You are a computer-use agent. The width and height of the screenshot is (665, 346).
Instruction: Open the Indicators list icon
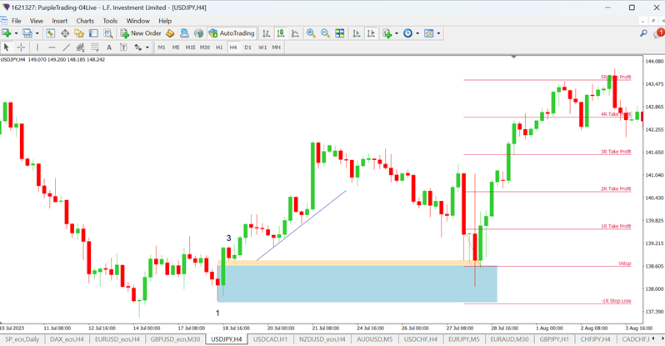tap(387, 33)
